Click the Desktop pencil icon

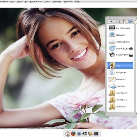point(112,79)
